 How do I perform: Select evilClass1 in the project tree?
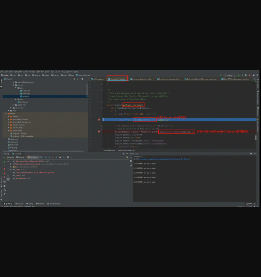[26, 91]
